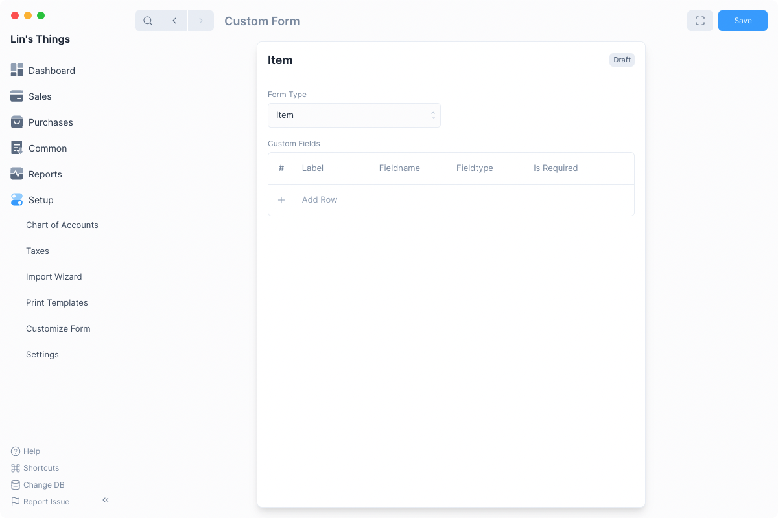778x518 pixels.
Task: Click Change DB at the bottom
Action: click(x=43, y=485)
